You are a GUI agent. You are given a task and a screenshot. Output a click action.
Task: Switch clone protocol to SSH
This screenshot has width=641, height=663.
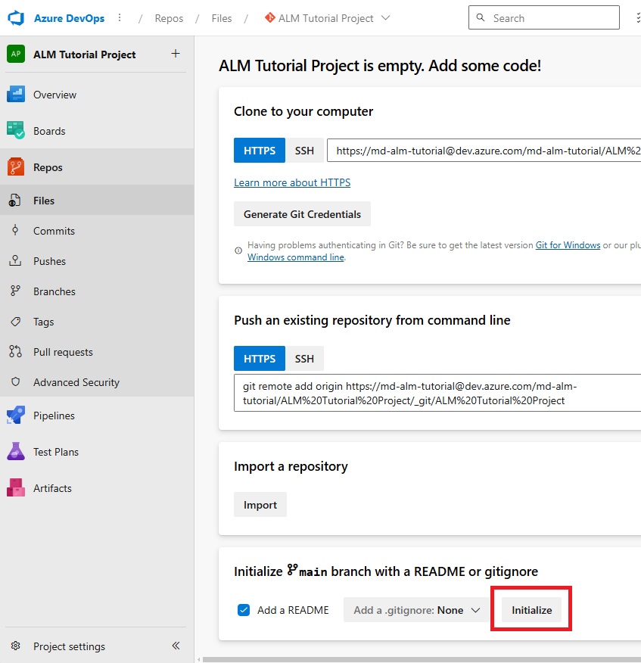(304, 151)
